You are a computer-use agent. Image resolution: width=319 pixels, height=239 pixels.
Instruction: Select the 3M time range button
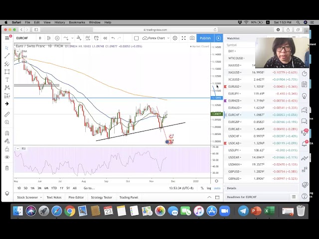[39, 188]
